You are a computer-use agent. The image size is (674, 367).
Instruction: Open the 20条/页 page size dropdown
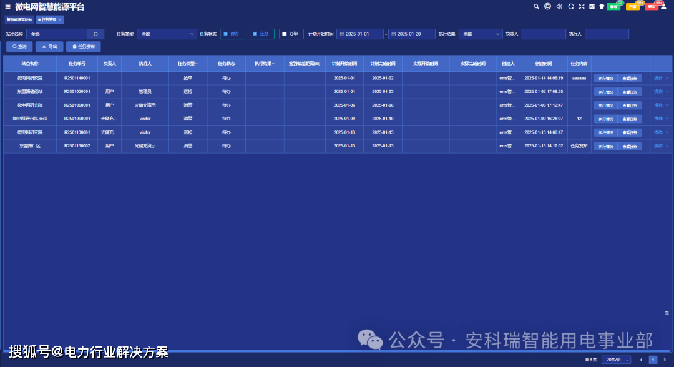[617, 360]
